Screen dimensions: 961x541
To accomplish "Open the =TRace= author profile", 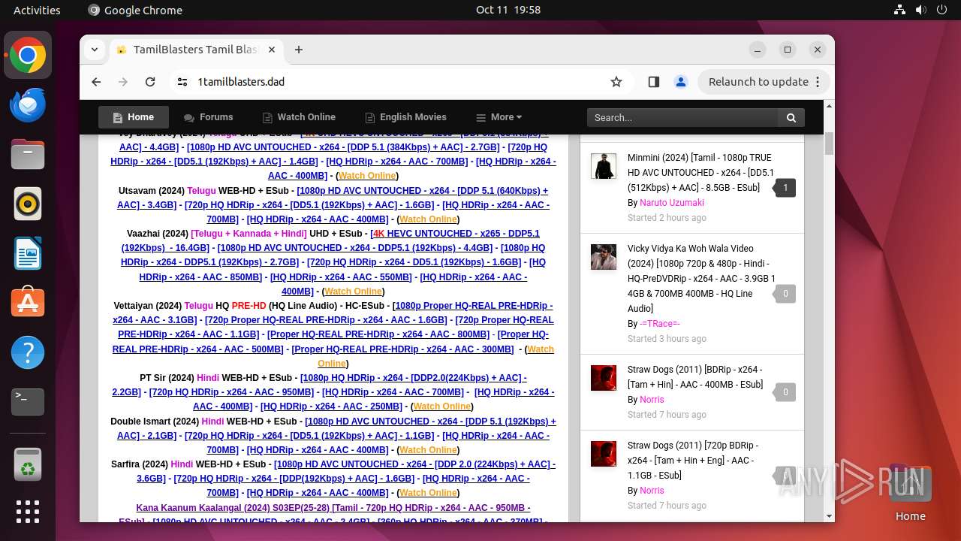I will [660, 323].
